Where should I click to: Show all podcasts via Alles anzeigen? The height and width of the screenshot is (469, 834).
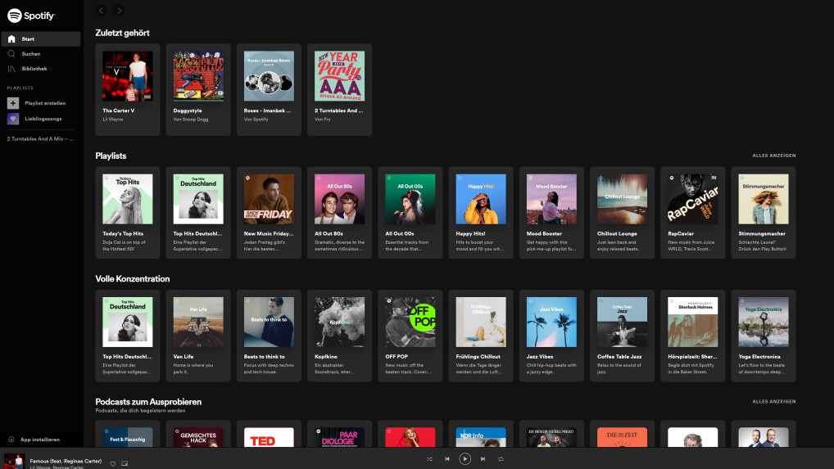coord(774,402)
